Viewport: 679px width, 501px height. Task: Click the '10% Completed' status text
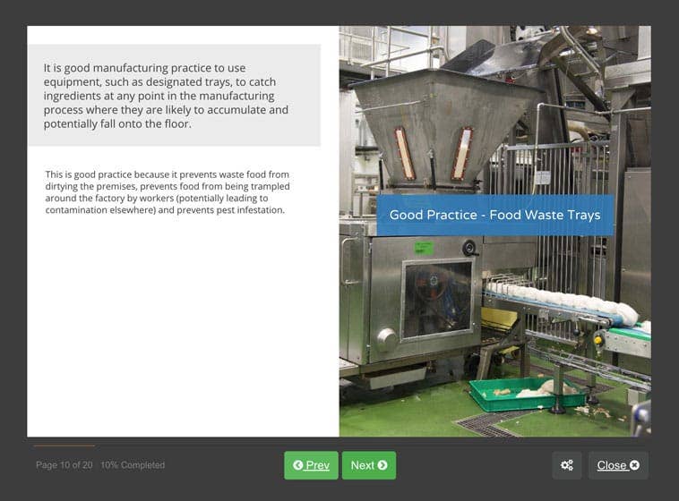pyautogui.click(x=133, y=465)
